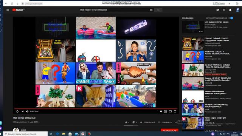The height and width of the screenshot is (136, 242).
Task: Open the create video camera icon
Action: (x=218, y=10)
